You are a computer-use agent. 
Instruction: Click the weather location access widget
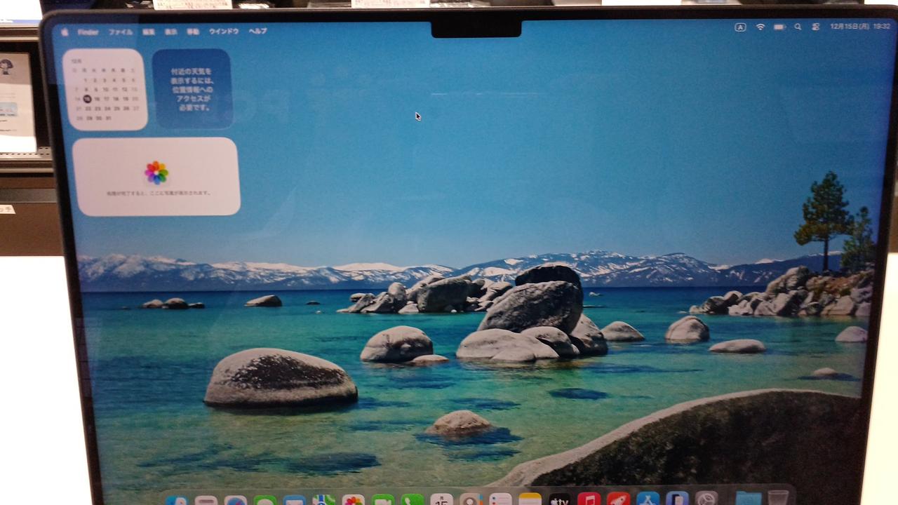[x=192, y=89]
